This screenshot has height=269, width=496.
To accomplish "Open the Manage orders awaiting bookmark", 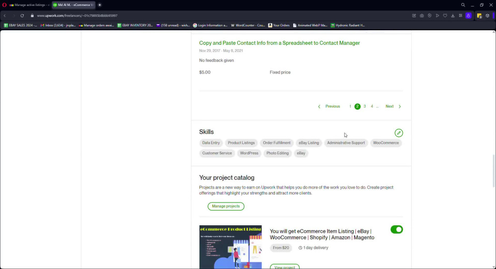I will pyautogui.click(x=96, y=25).
